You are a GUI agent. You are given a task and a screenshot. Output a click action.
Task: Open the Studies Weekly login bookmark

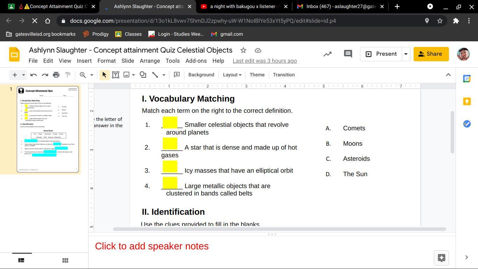(176, 34)
